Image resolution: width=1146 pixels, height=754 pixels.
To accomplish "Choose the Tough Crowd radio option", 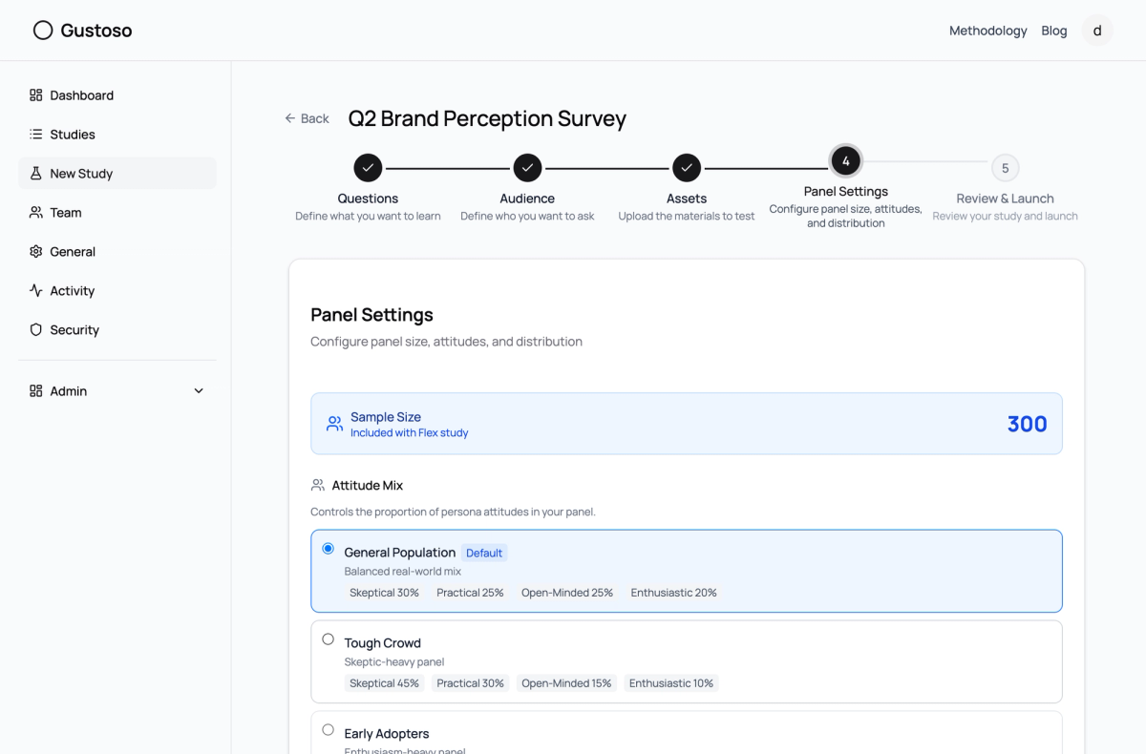I will pyautogui.click(x=329, y=639).
